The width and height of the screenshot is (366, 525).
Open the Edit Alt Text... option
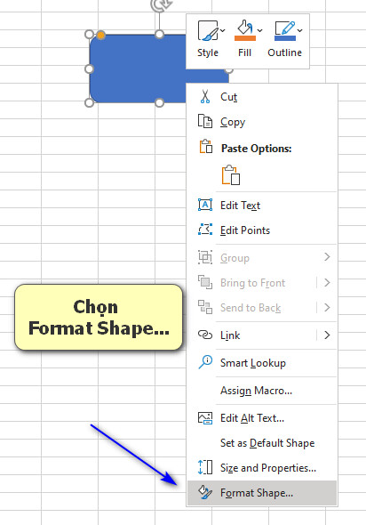click(x=262, y=418)
